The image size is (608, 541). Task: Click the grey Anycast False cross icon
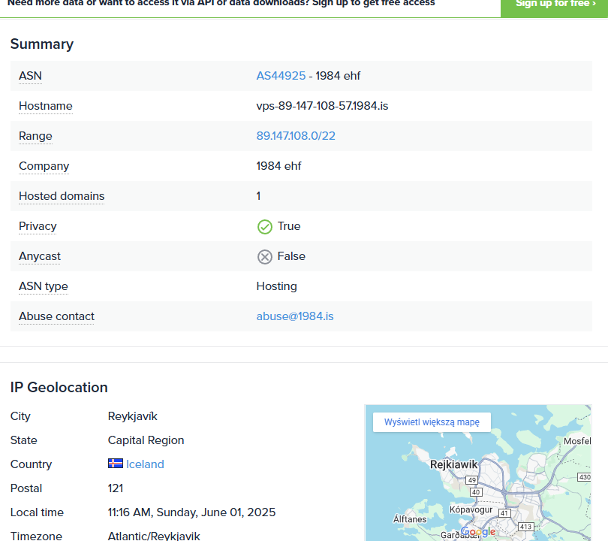264,256
